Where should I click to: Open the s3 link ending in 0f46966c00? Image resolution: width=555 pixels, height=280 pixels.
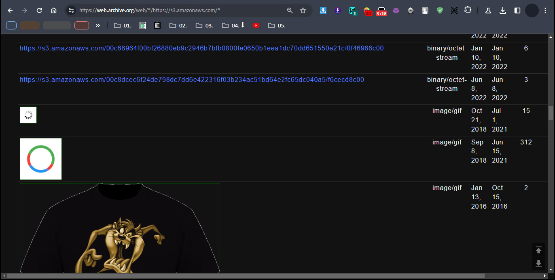pyautogui.click(x=201, y=48)
